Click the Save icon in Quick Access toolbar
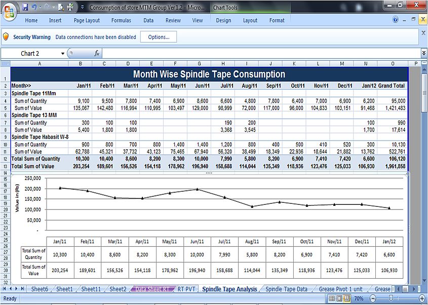This screenshot has width=428, height=305. point(25,7)
